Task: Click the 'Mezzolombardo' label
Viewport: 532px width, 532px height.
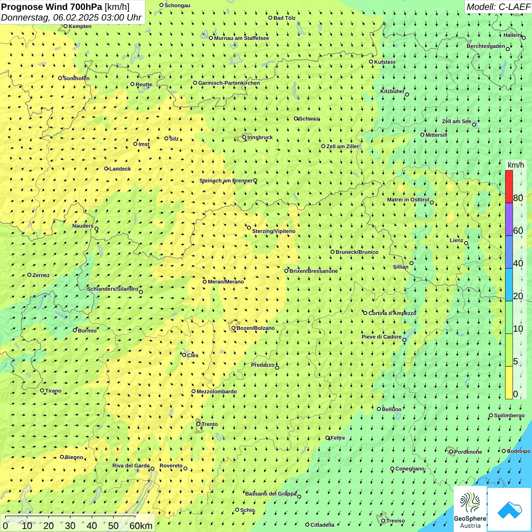Action: point(217,391)
